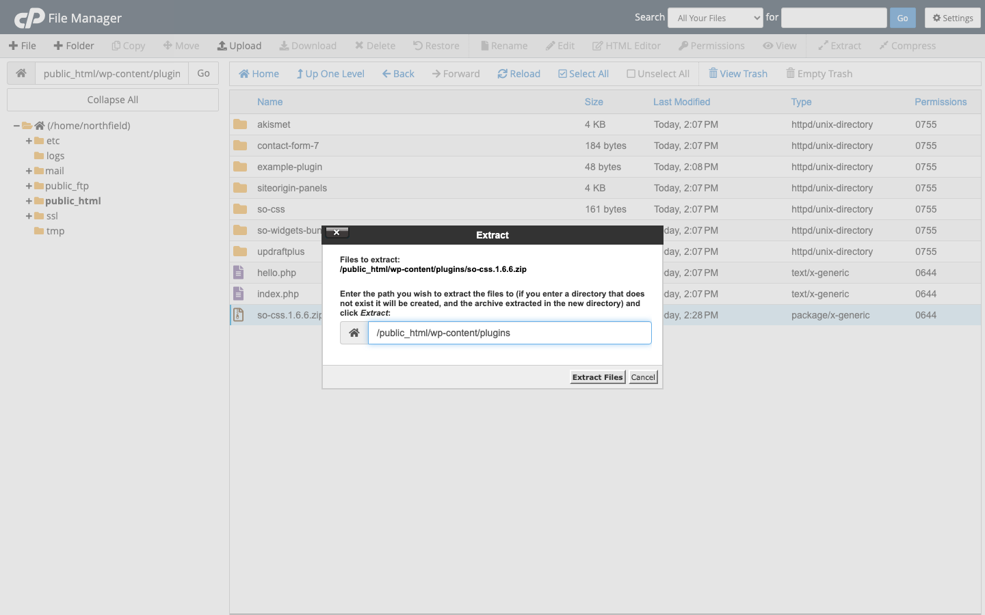Viewport: 985px width, 615px height.
Task: Click Select All files
Action: pyautogui.click(x=583, y=74)
